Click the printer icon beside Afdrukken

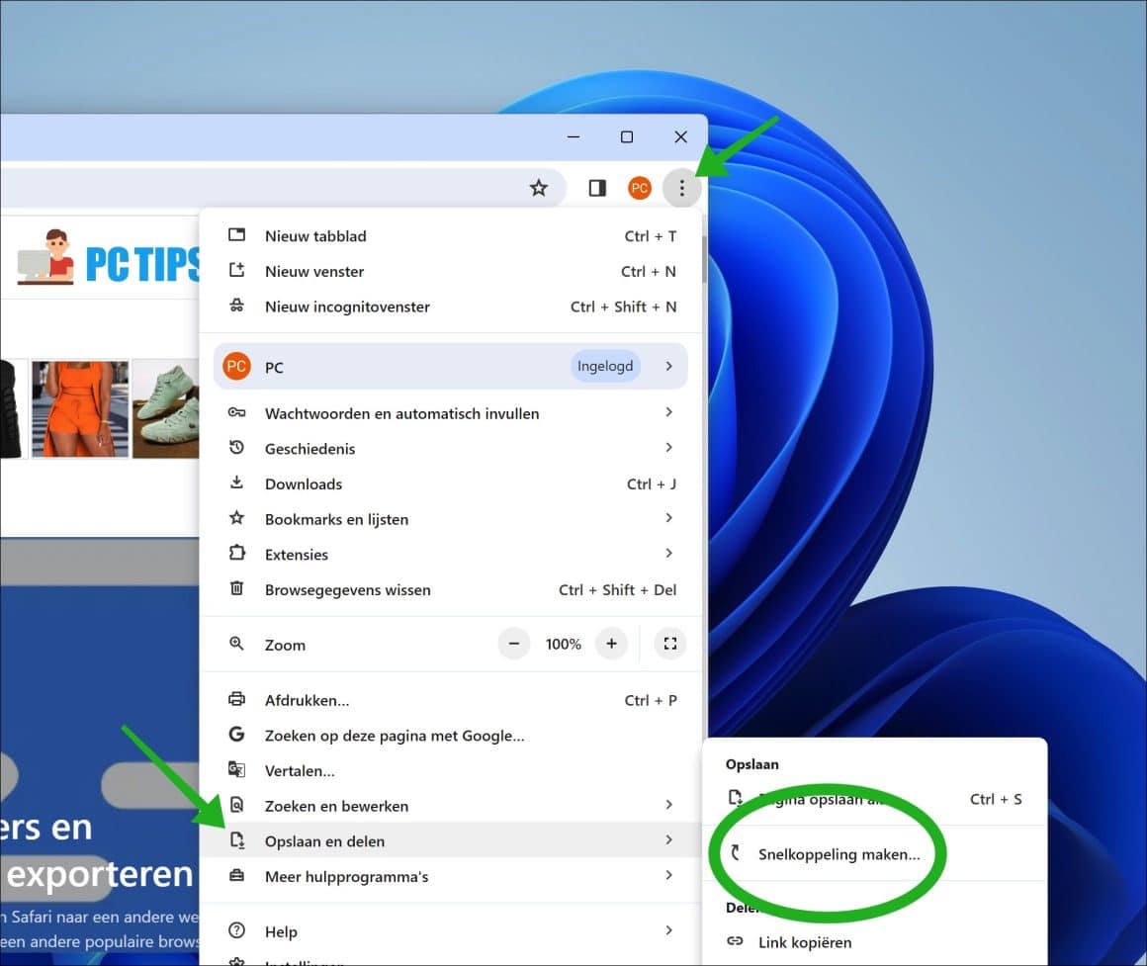[237, 699]
